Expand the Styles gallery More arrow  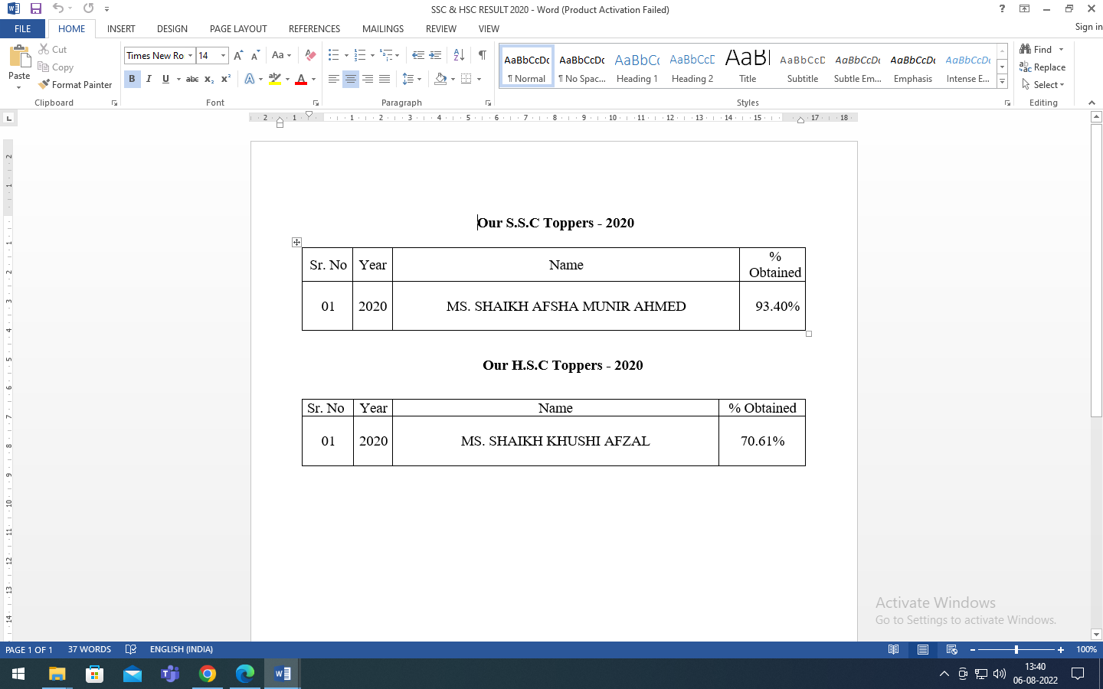point(1002,81)
